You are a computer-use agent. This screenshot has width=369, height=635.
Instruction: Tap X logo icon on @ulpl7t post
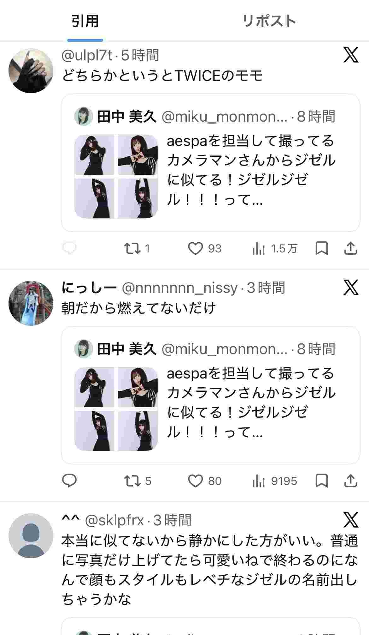[x=351, y=55]
